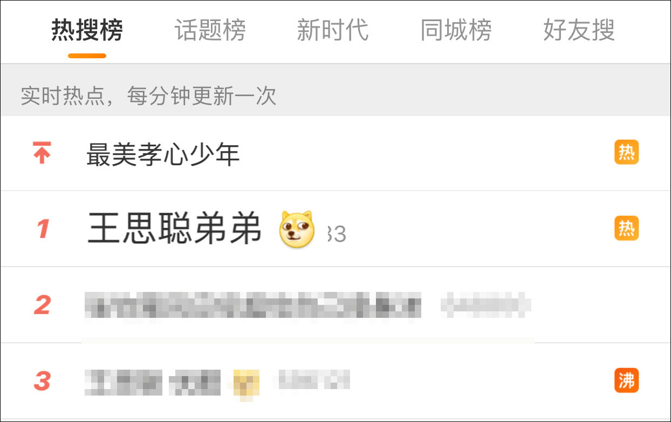Click the 热 badge on 王思聪弟弟 row

[x=626, y=228]
